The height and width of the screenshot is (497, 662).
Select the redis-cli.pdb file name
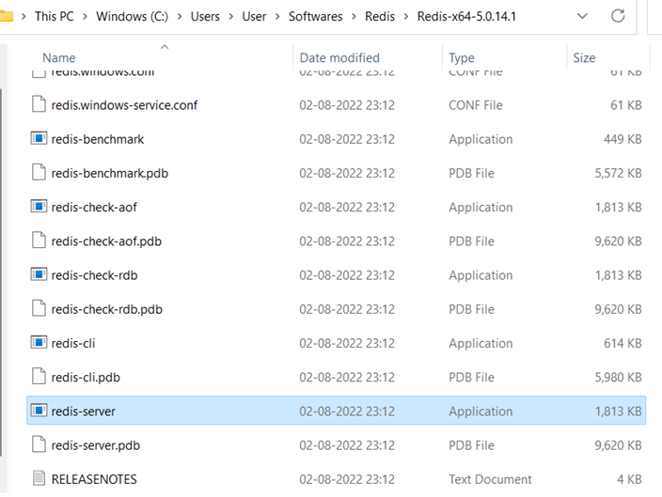[x=86, y=377]
